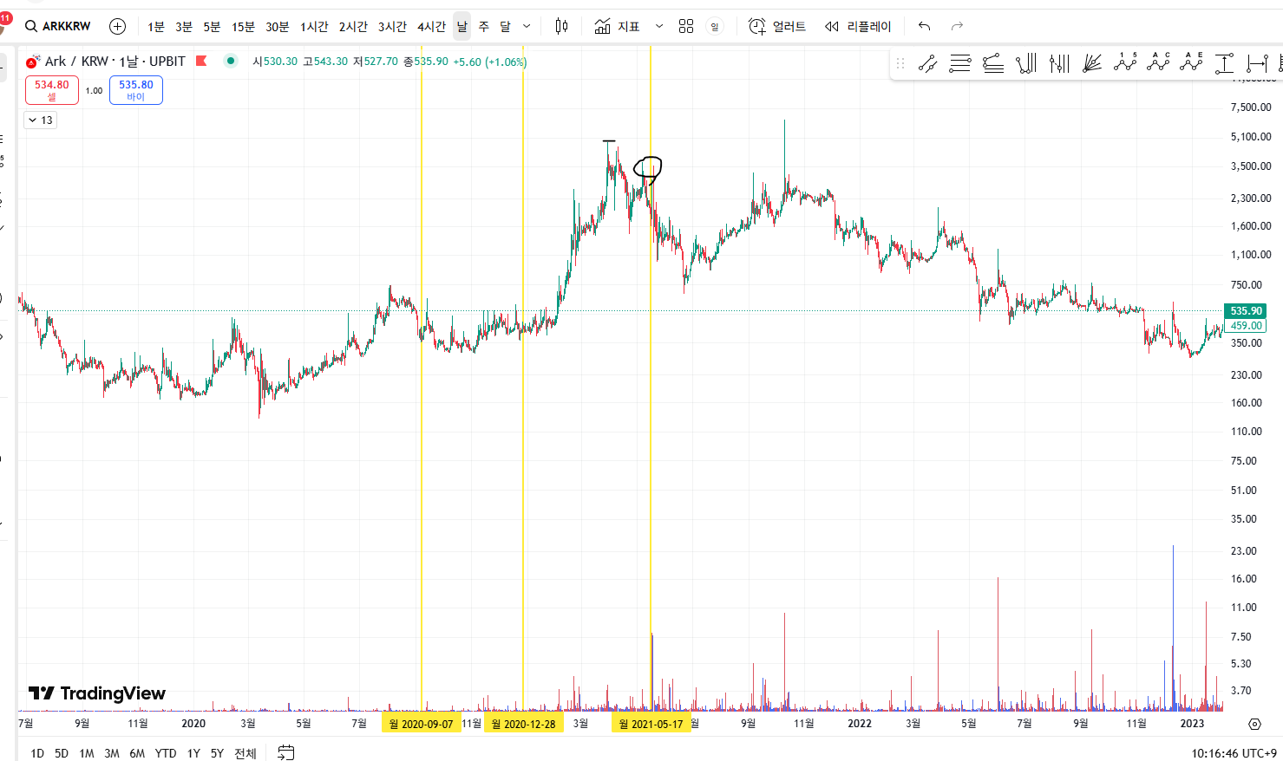
Task: Show the full range with 전체
Action: pos(245,753)
